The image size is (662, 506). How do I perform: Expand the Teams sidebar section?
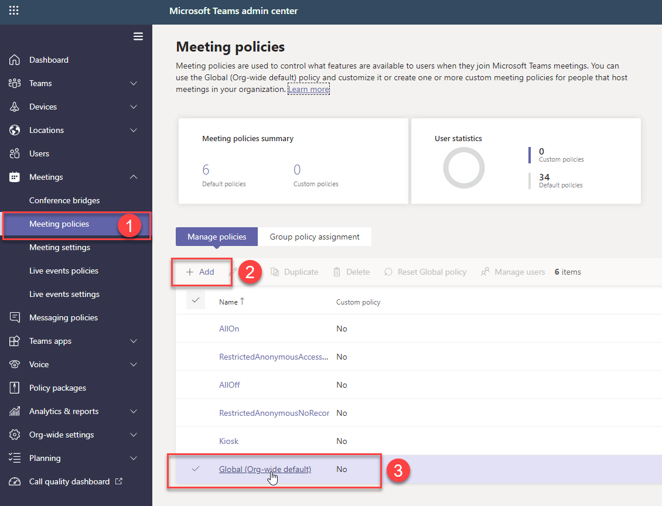134,83
